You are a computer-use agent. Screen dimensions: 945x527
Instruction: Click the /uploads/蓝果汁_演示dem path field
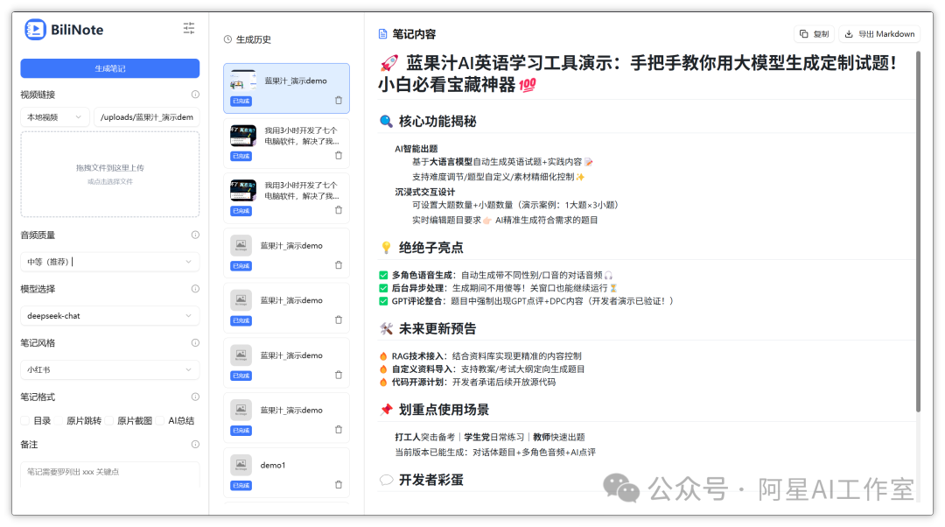(146, 117)
